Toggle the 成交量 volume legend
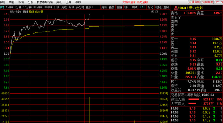This screenshot has height=123, width=223. (x=39, y=12)
